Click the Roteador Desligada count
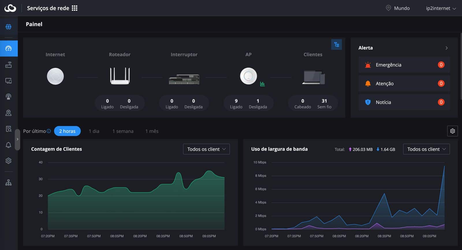The image size is (462, 250). 129,101
